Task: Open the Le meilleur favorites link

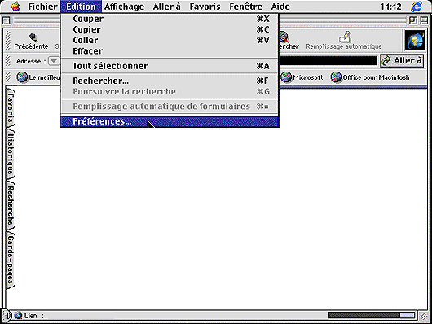Action: [38, 77]
